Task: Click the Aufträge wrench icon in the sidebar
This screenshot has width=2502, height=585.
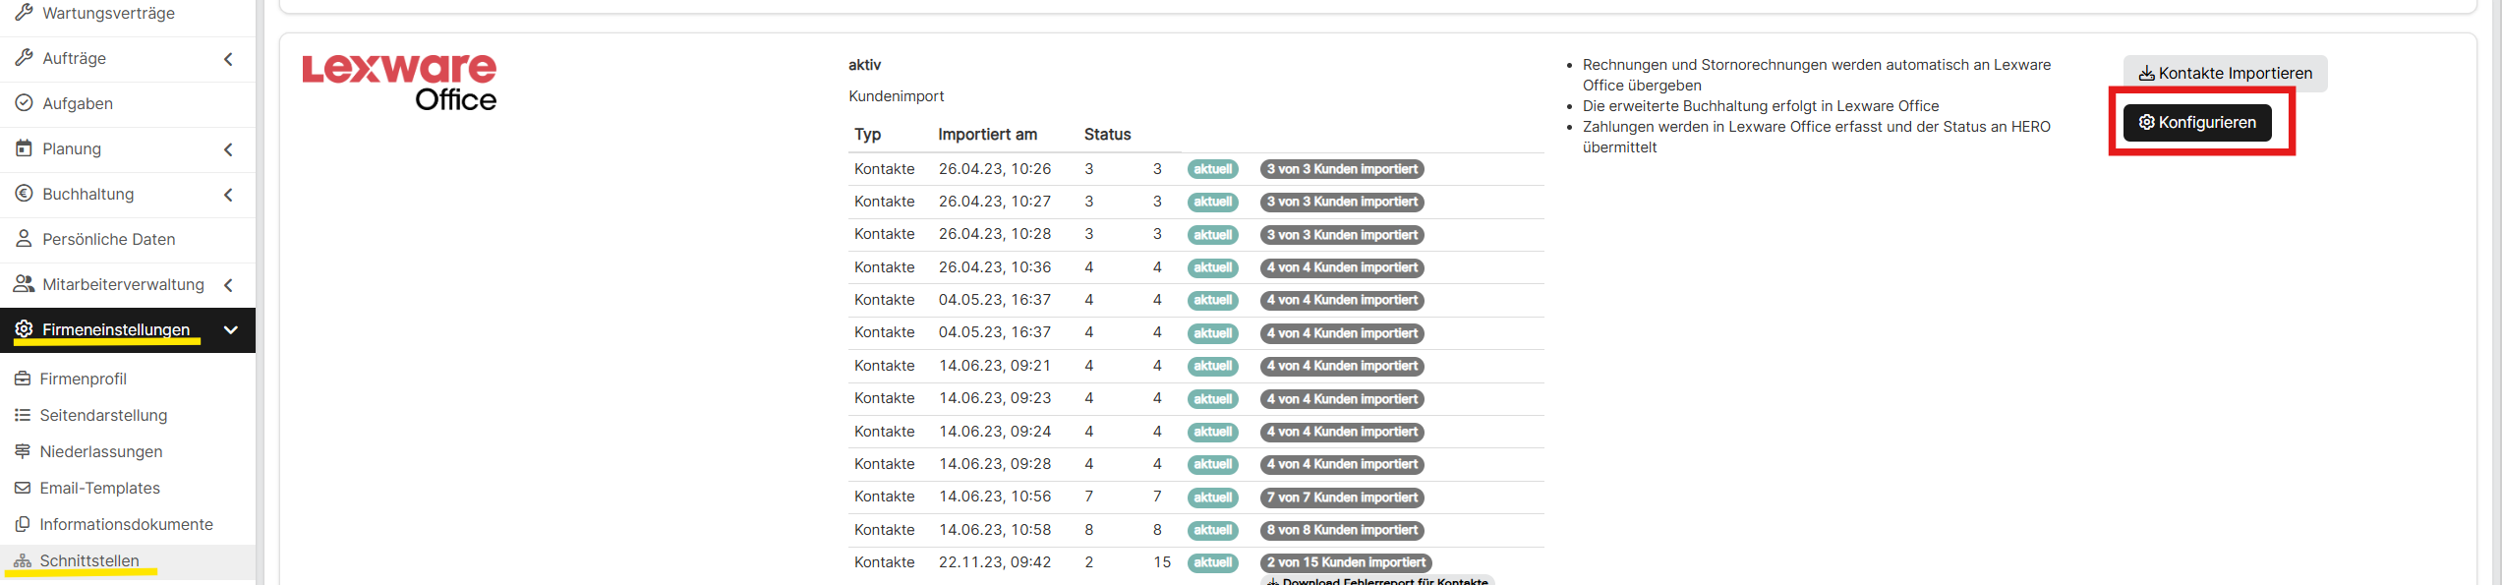Action: [24, 58]
